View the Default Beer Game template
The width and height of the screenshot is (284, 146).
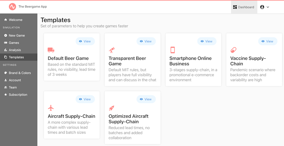(x=85, y=41)
